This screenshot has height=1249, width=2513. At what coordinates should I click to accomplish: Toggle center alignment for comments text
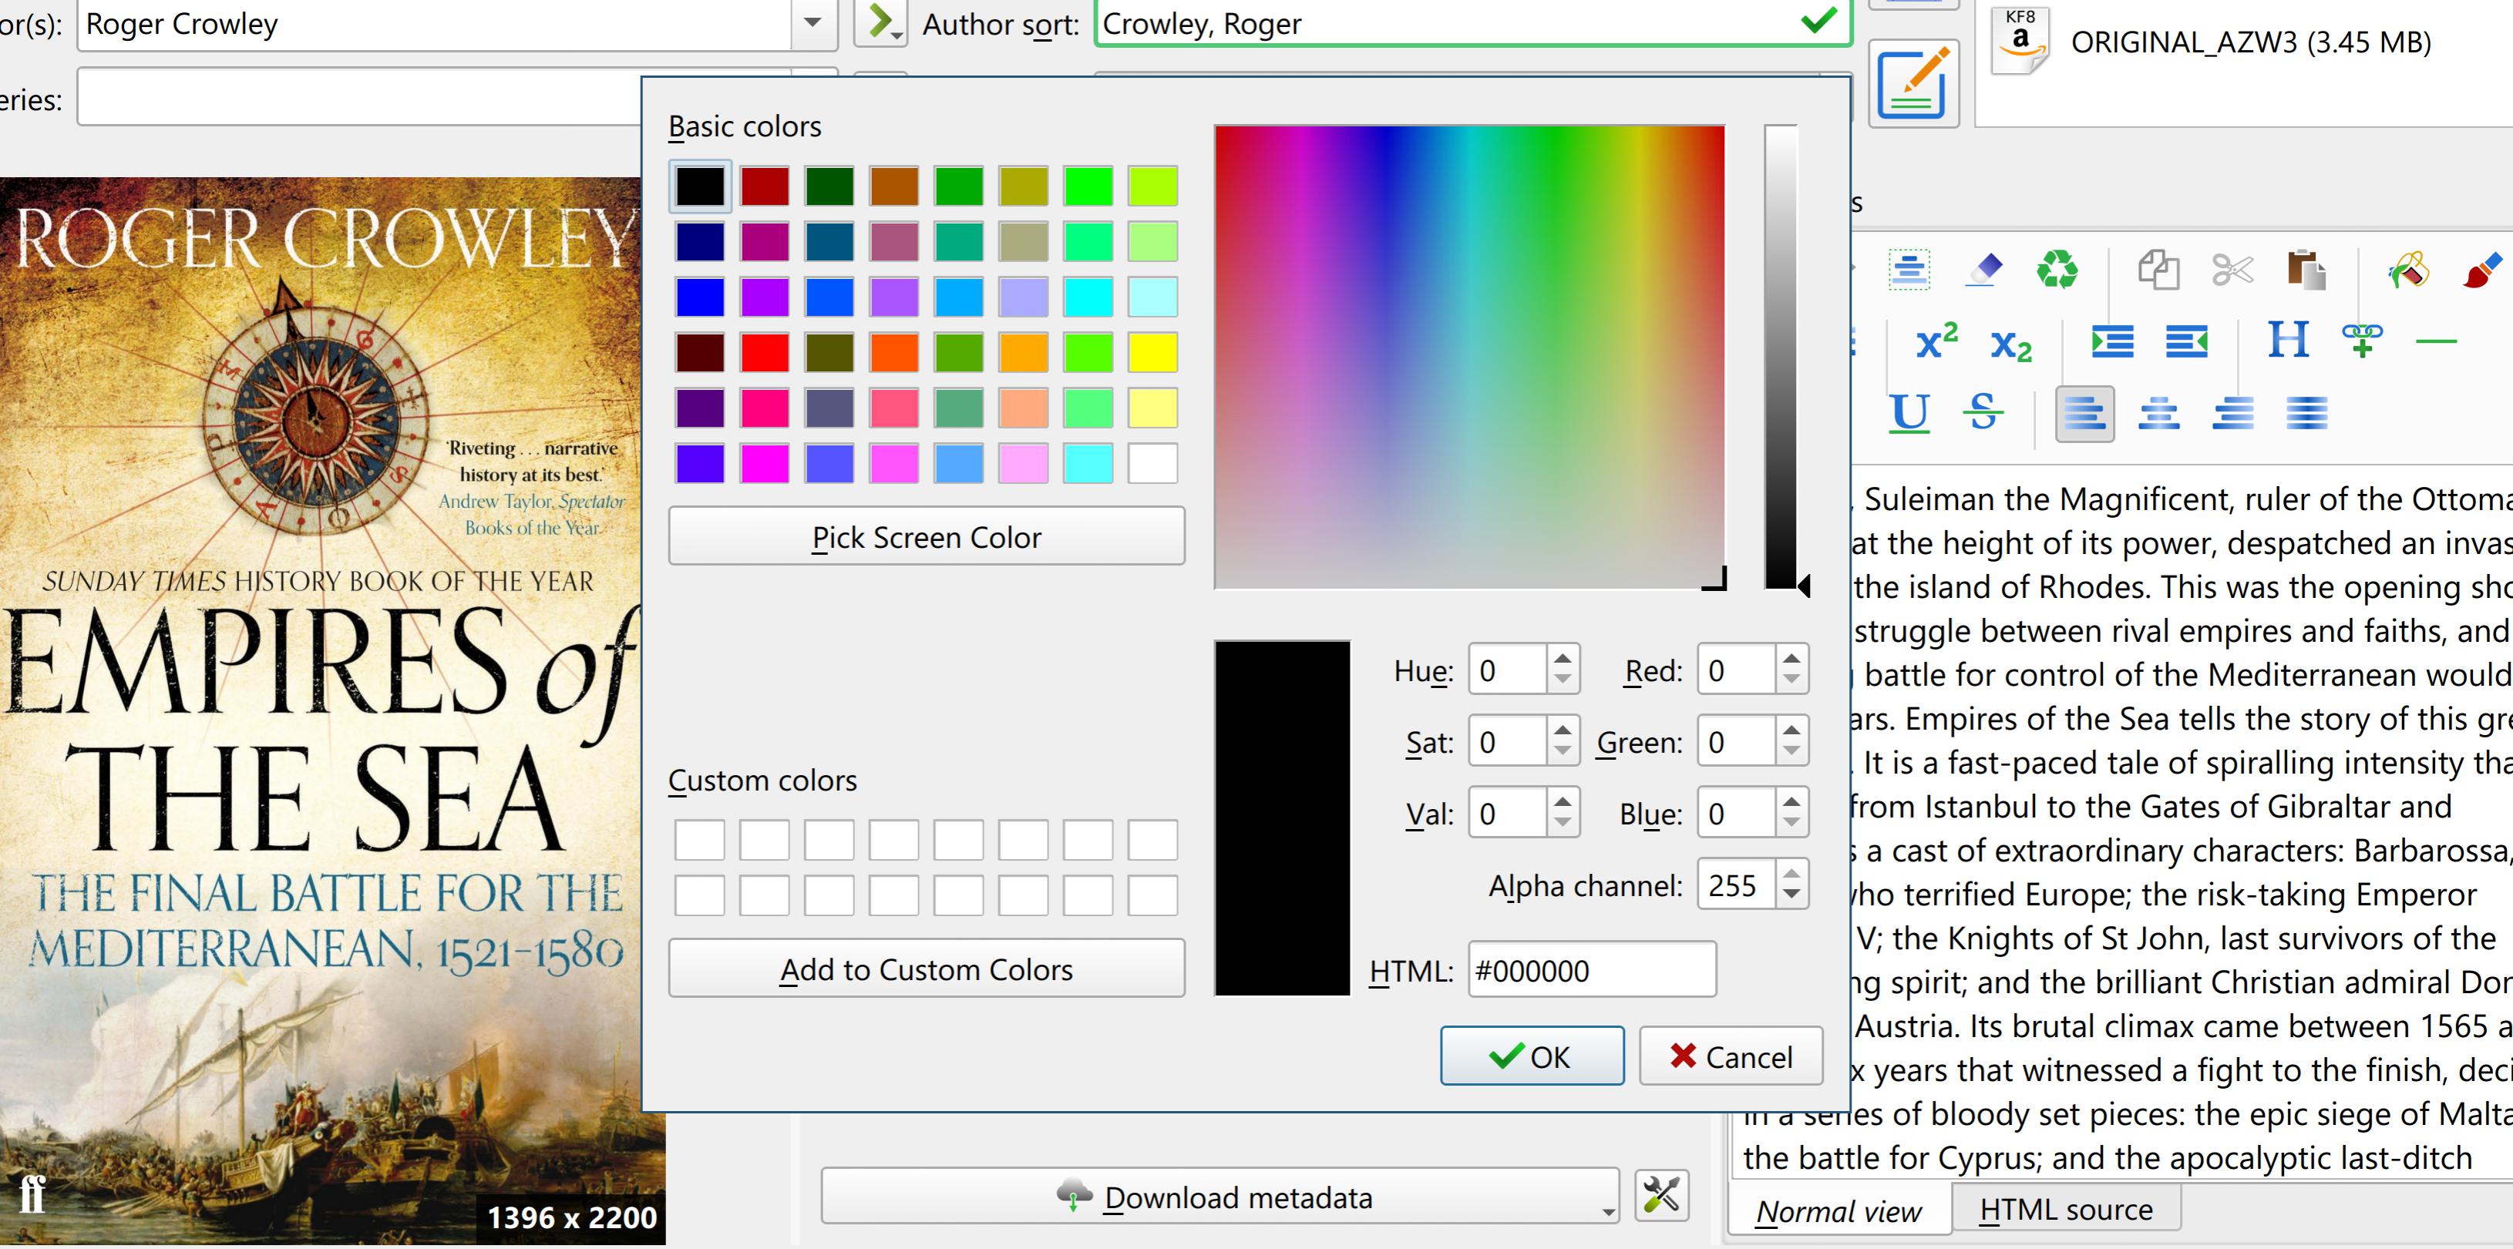click(2159, 414)
